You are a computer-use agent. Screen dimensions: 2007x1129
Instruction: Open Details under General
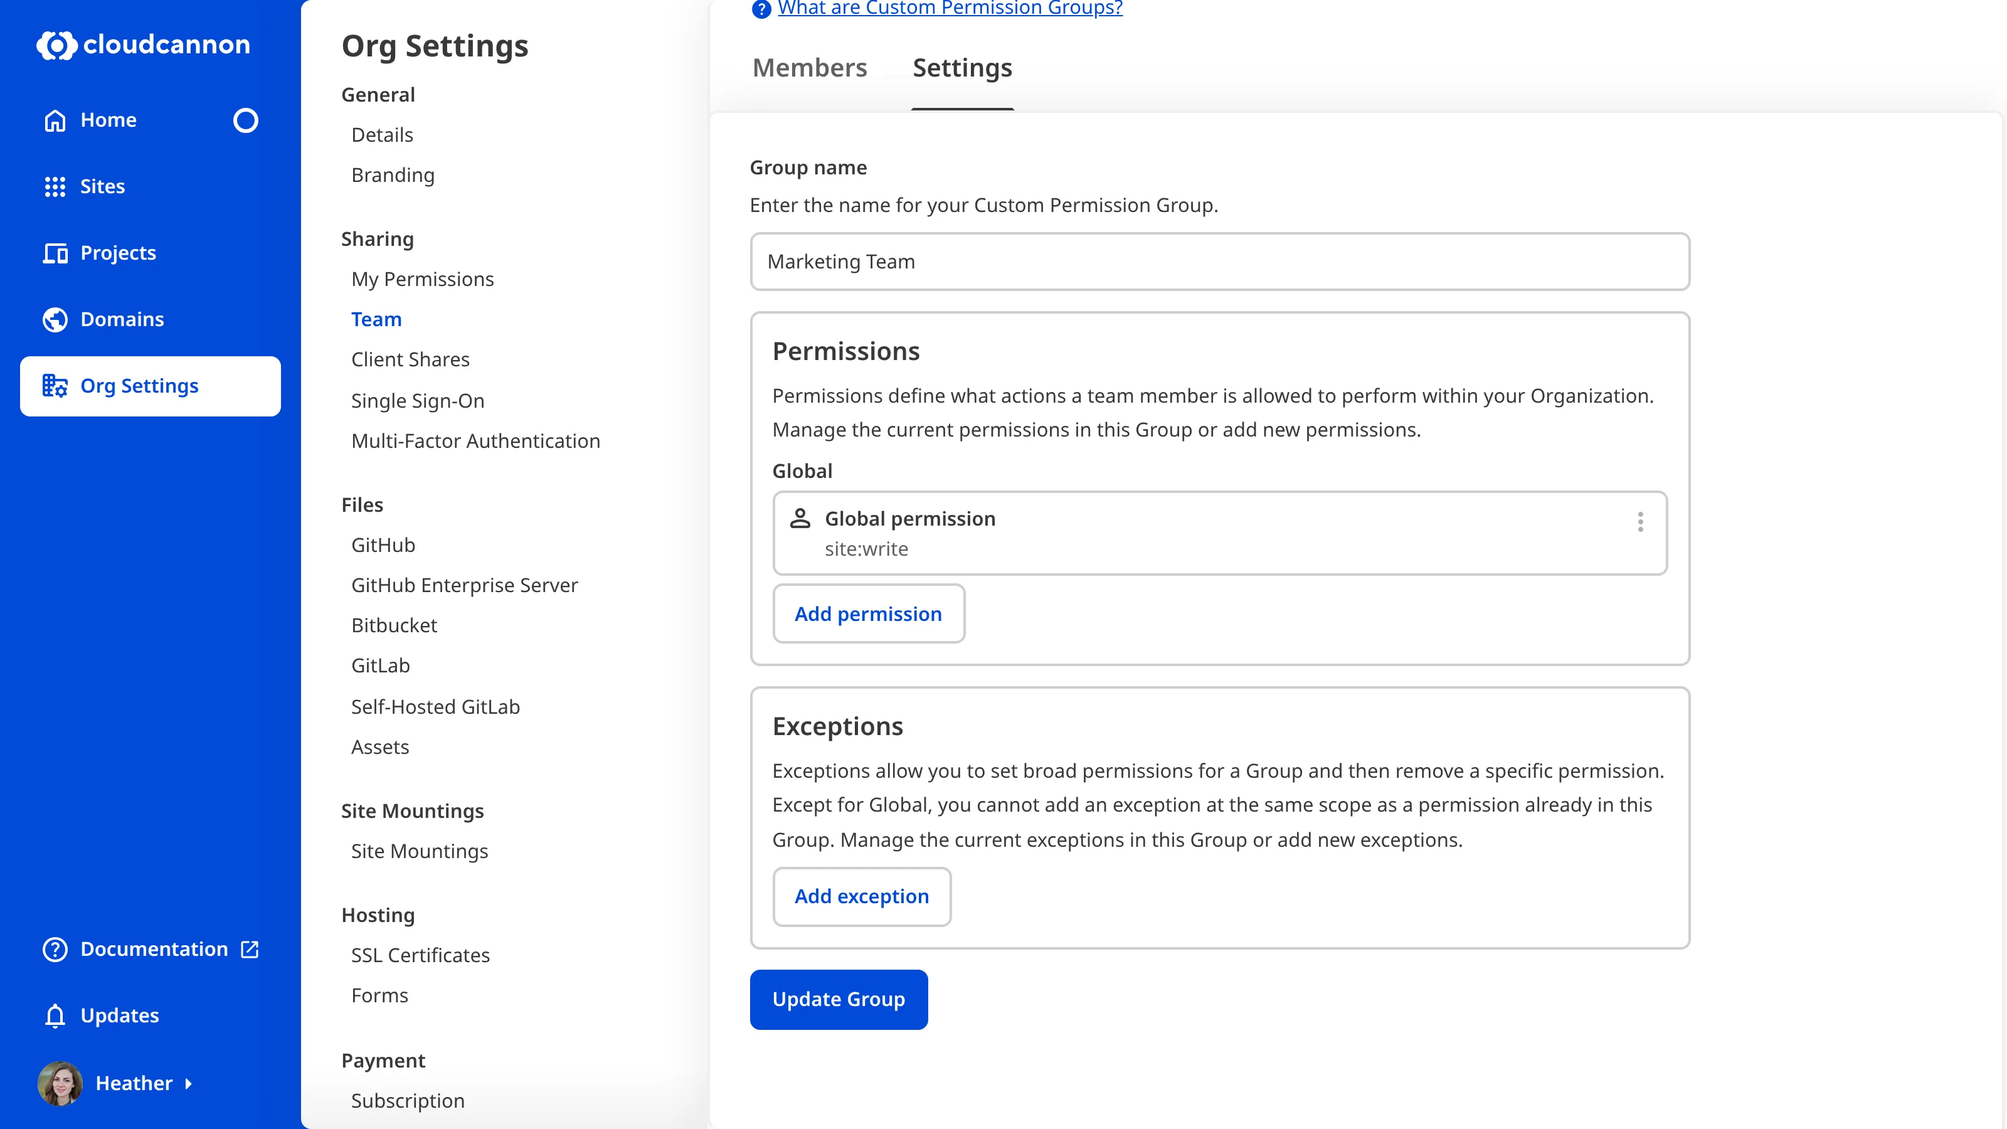coord(382,135)
